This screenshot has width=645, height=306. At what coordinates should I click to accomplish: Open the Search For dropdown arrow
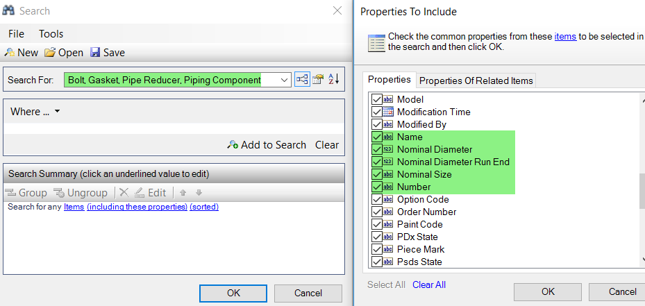pyautogui.click(x=284, y=80)
